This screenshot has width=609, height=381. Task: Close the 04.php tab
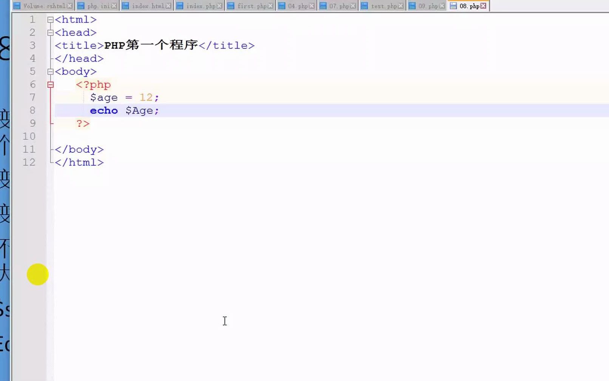[x=311, y=6]
